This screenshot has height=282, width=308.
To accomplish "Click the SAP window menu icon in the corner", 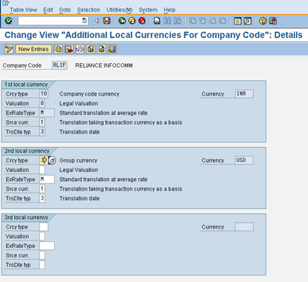I will coord(6,3).
